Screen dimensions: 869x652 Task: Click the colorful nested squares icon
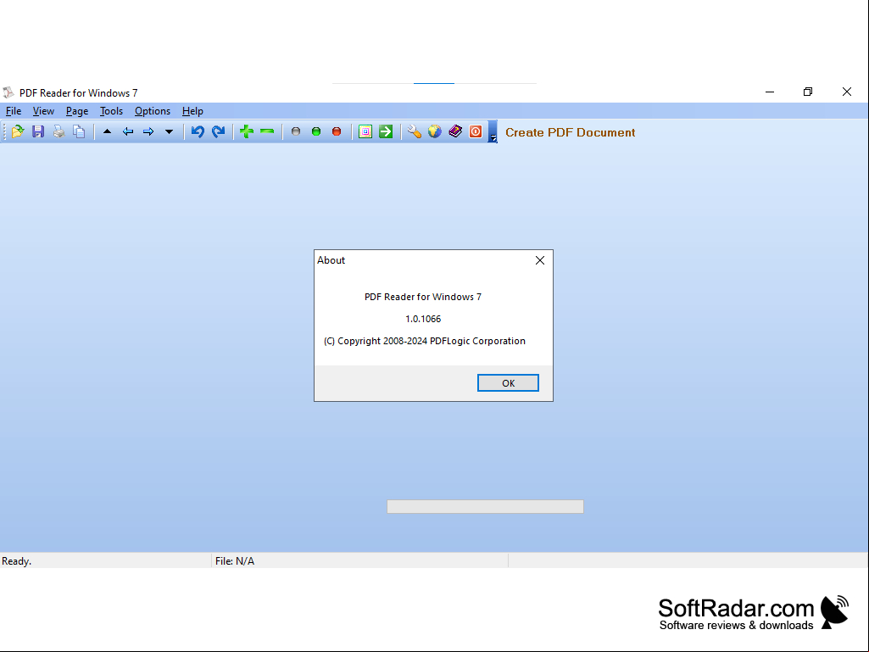(x=365, y=132)
